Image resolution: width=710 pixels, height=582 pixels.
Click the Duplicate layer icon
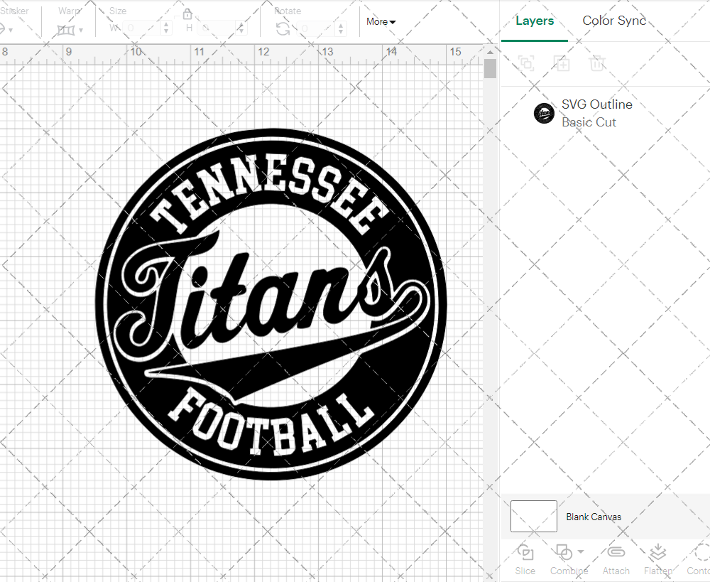562,63
